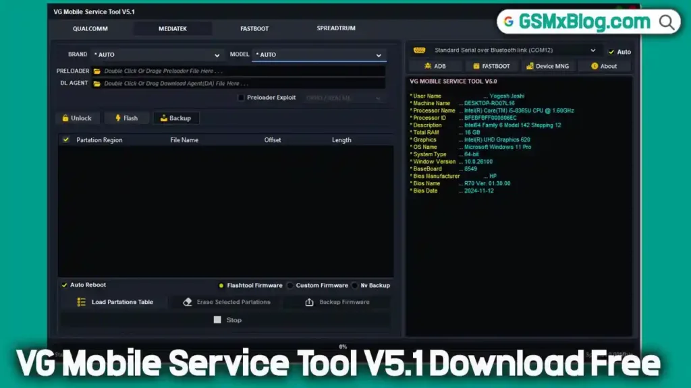This screenshot has height=388, width=691.
Task: Open the dropdown beside Preloader Exploit
Action: pos(343,98)
